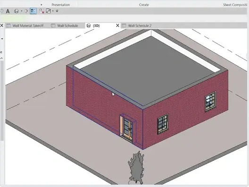Select the gray roof surface

[147, 70]
